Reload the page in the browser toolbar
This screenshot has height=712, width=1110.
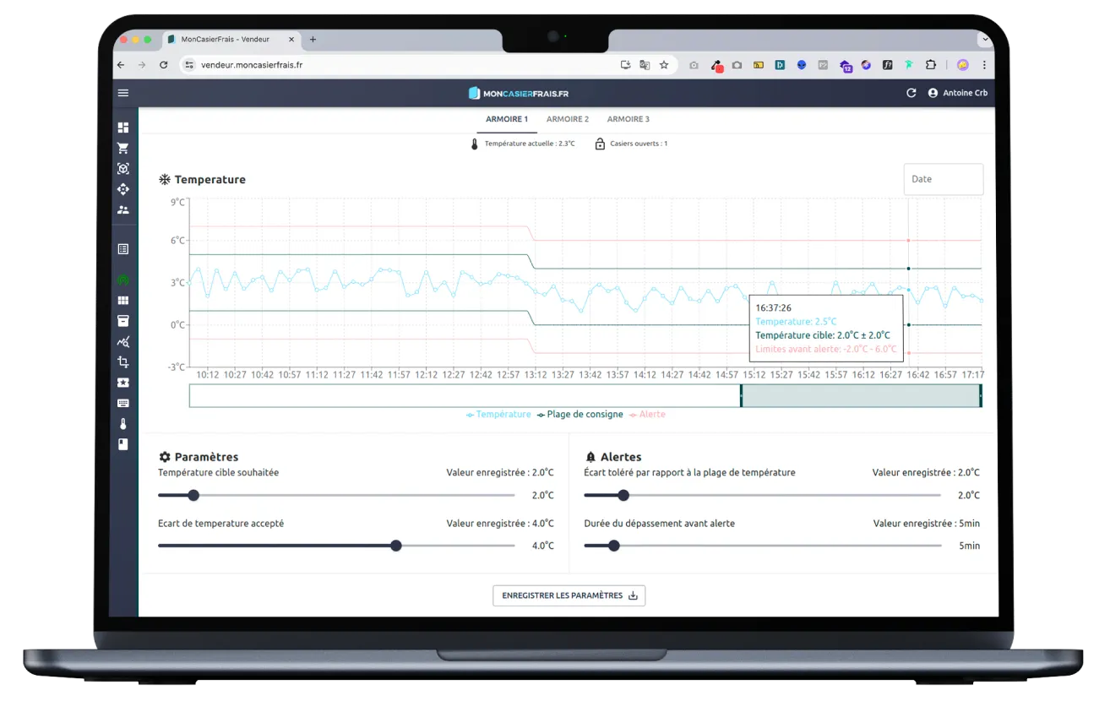coord(164,65)
